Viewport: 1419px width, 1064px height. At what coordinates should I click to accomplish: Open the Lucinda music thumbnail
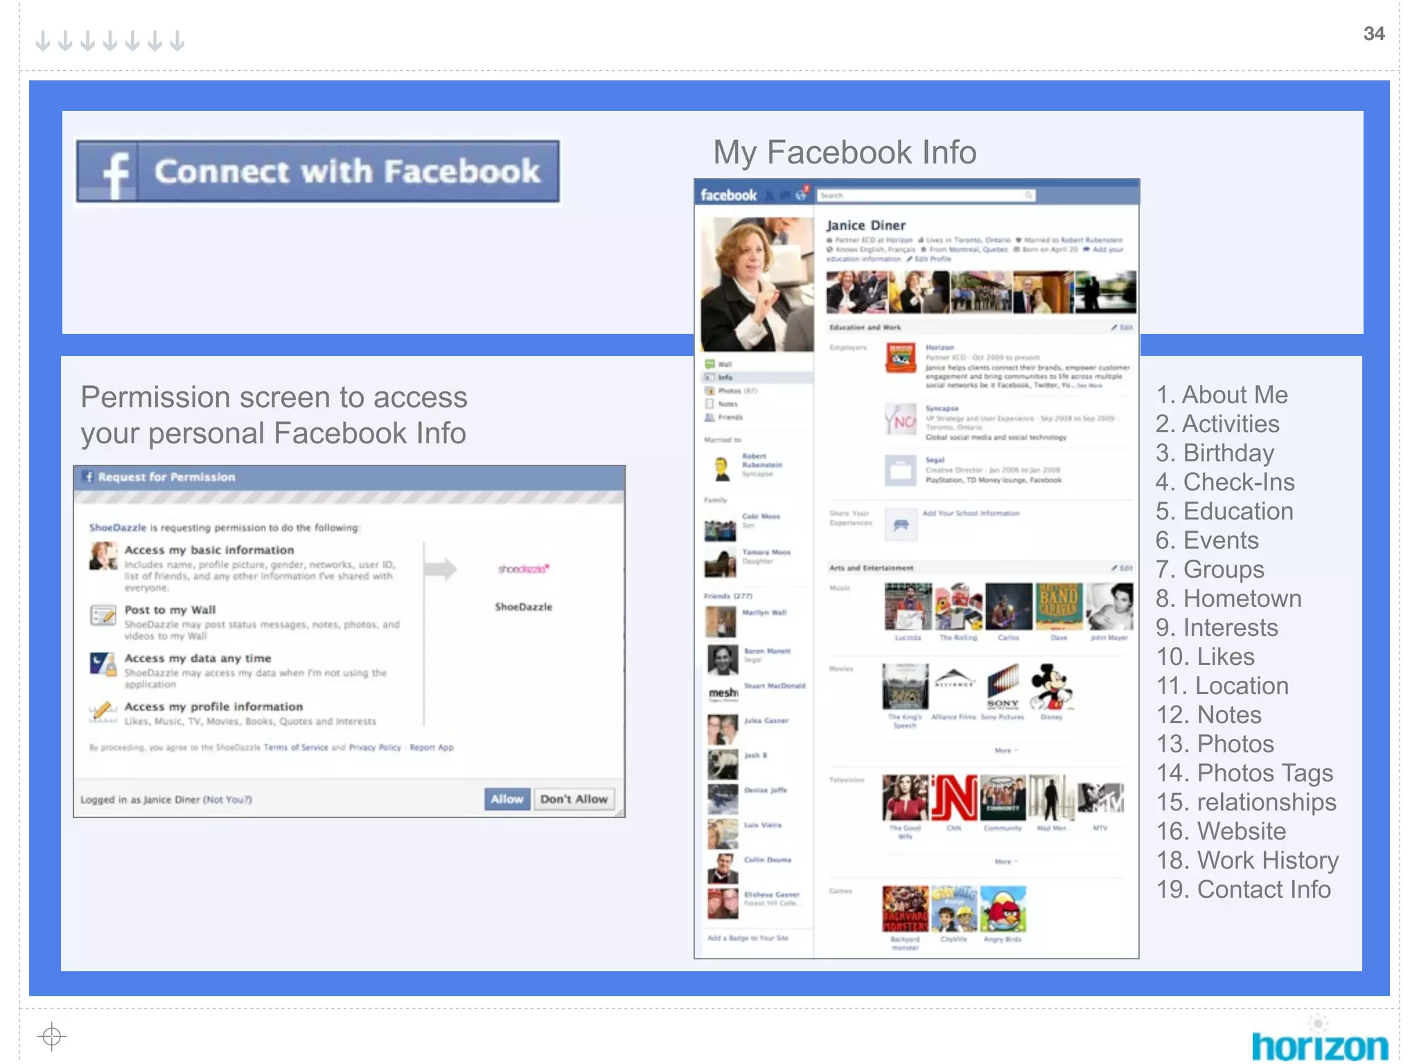[x=908, y=606]
